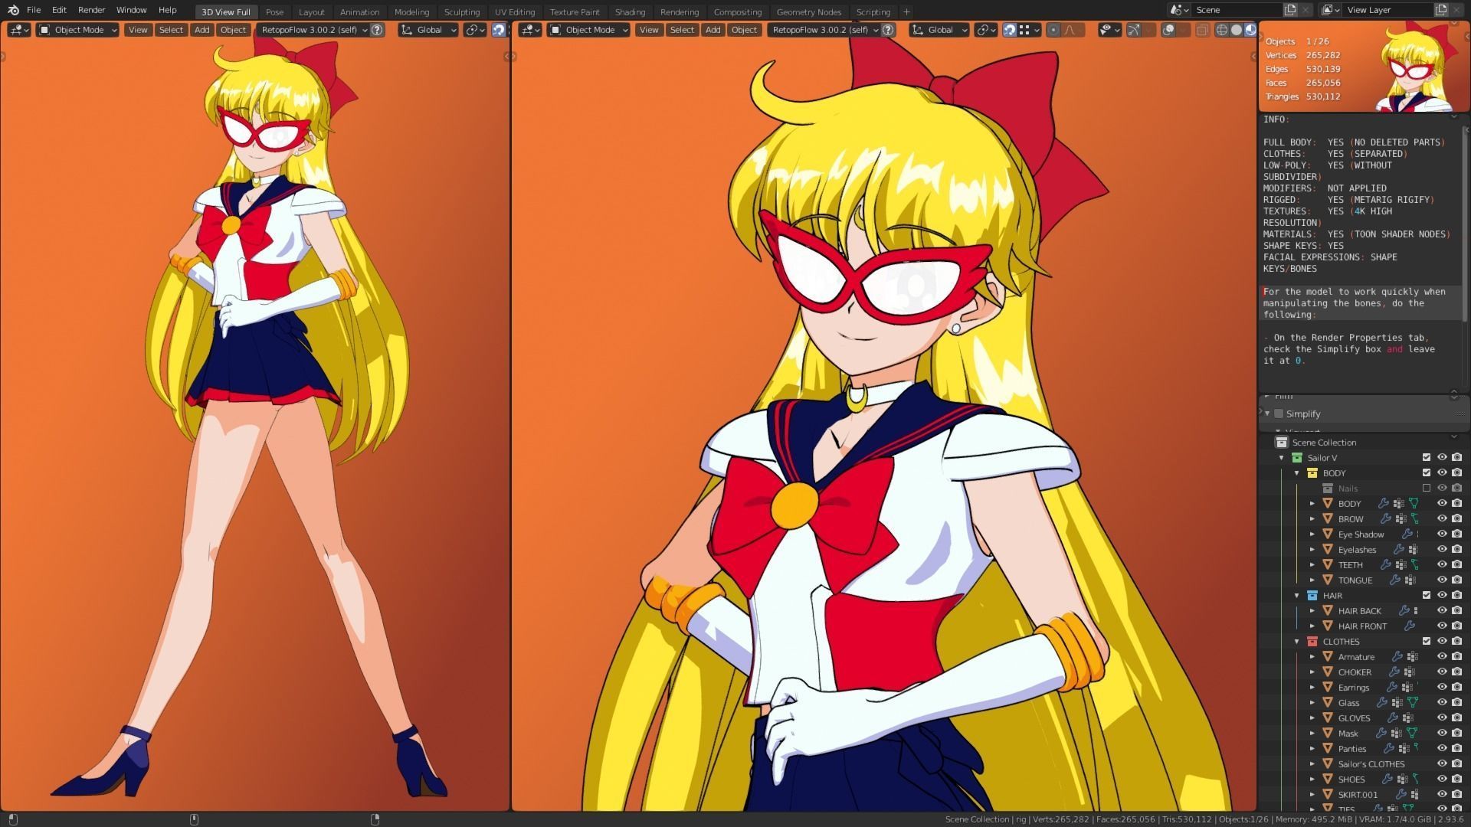Viewport: 1471px width, 827px height.
Task: Toggle snapping magnet in left viewport header
Action: pyautogui.click(x=498, y=30)
